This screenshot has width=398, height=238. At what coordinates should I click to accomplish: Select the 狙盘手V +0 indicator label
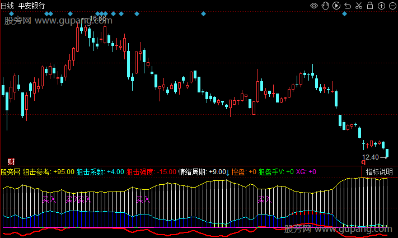(x=276, y=172)
